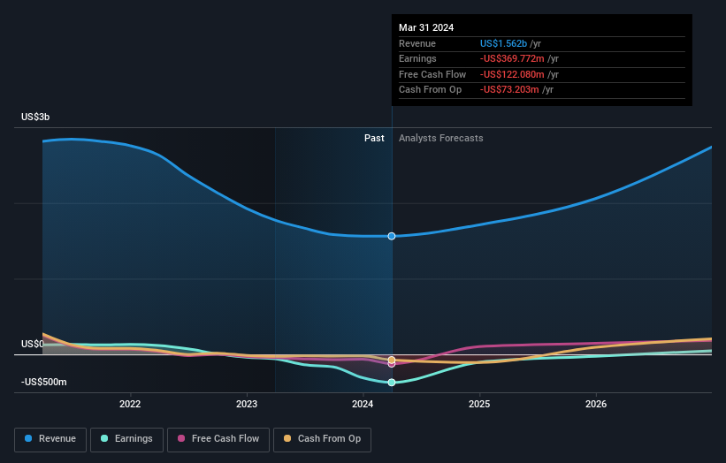Image resolution: width=726 pixels, height=463 pixels.
Task: Toggle the Cash From Op legend button
Action: click(x=322, y=439)
